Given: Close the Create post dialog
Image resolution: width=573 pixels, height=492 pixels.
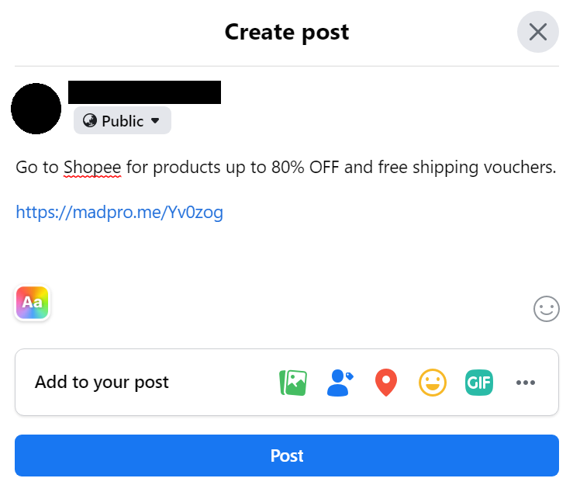Looking at the screenshot, I should click(537, 32).
